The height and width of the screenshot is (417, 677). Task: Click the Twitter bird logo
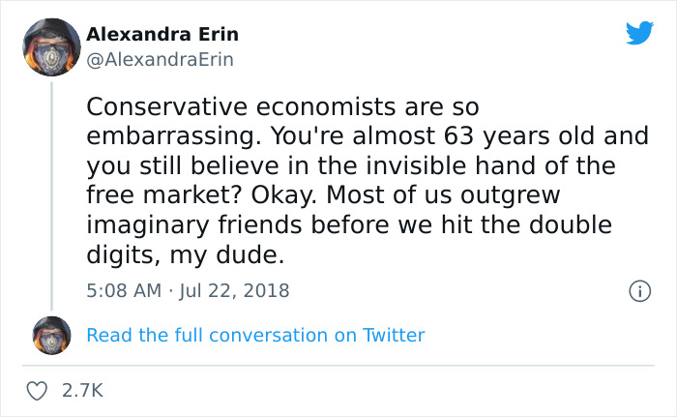639,34
